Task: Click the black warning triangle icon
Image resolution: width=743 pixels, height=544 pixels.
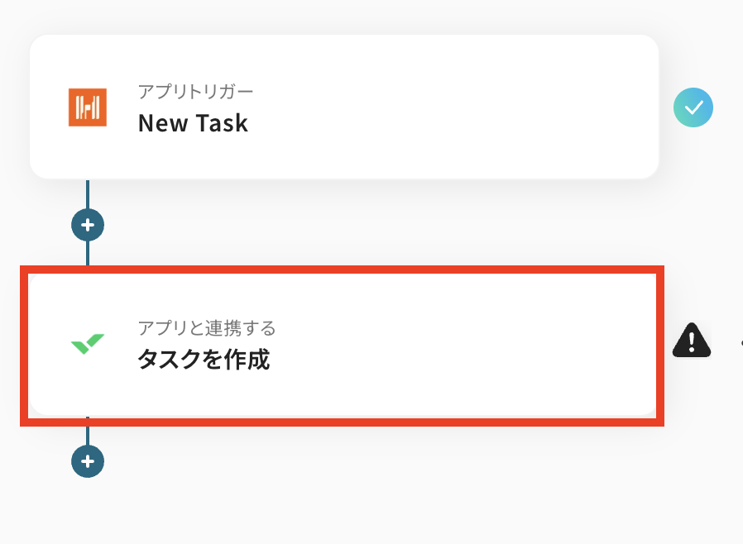Action: coord(691,339)
